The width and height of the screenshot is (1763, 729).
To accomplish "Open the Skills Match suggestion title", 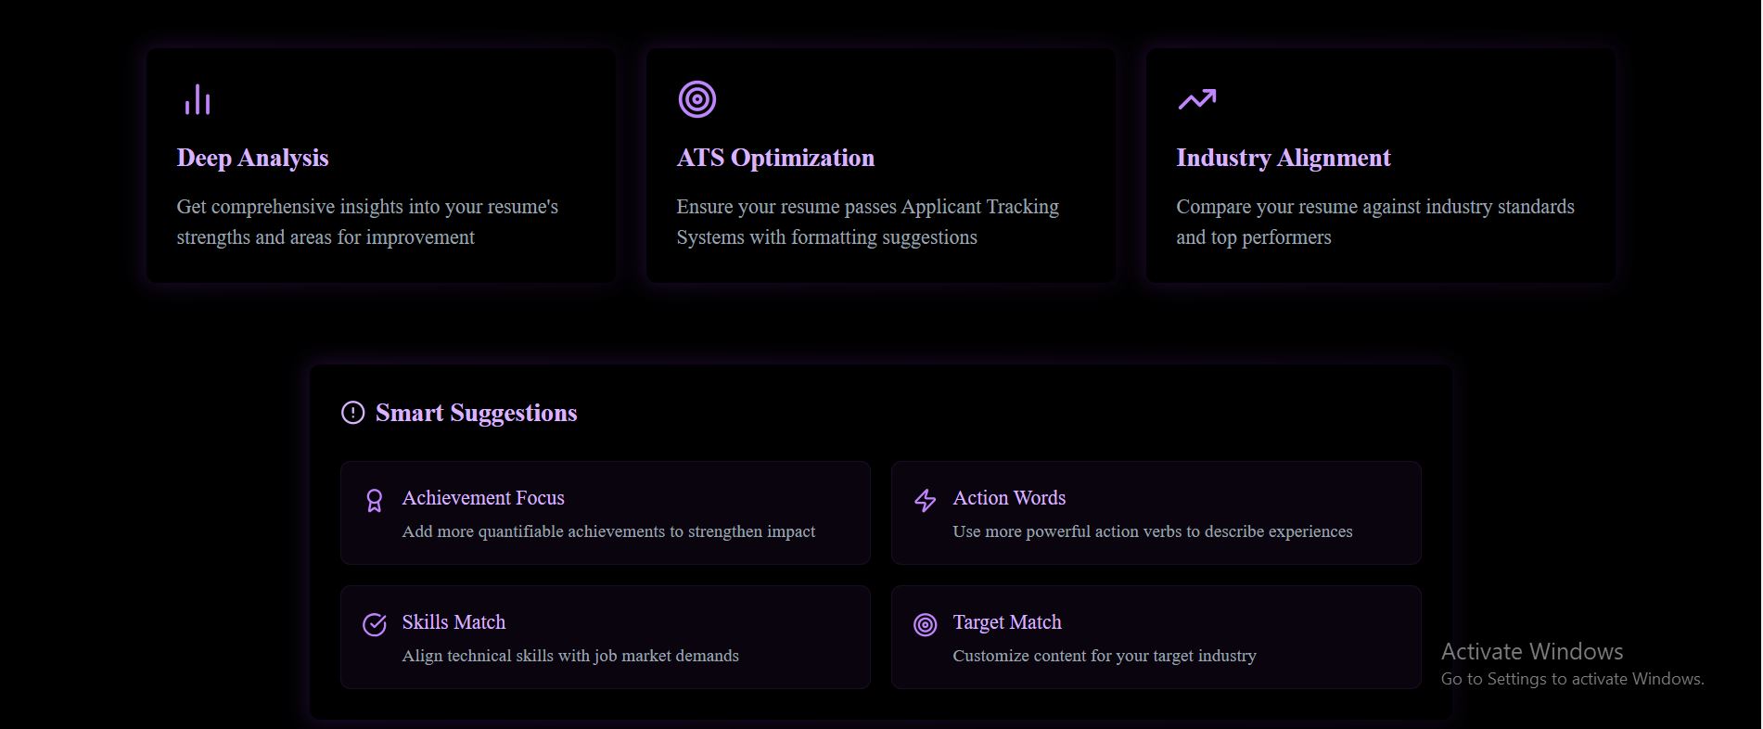I will point(454,622).
